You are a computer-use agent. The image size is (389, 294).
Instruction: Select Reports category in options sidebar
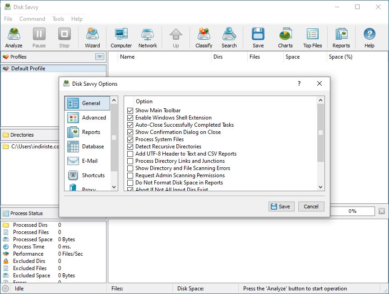(x=87, y=132)
